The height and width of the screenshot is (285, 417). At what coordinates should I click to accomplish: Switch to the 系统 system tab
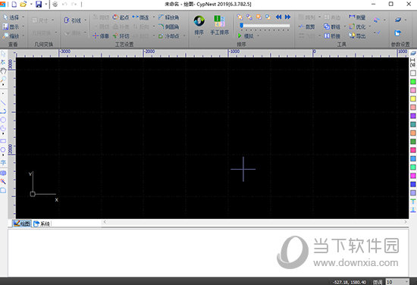pyautogui.click(x=42, y=224)
